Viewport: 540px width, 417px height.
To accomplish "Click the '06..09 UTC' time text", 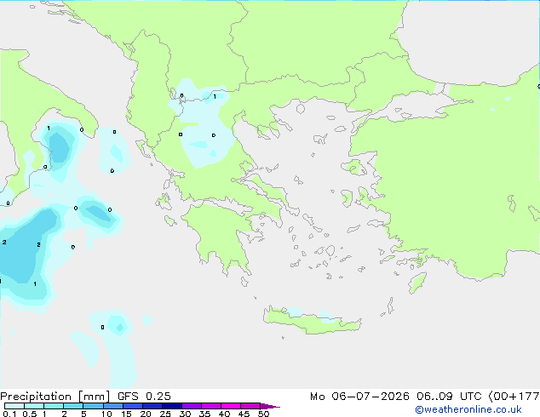I will pyautogui.click(x=449, y=397).
